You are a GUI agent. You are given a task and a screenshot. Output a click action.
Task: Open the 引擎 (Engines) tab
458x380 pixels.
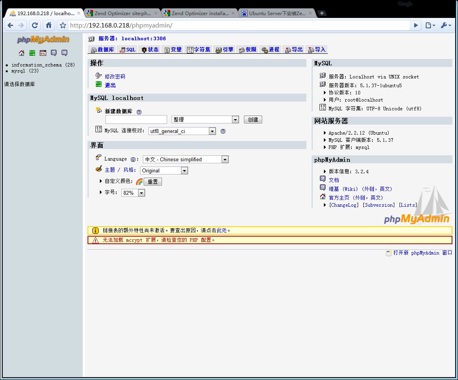coord(224,50)
